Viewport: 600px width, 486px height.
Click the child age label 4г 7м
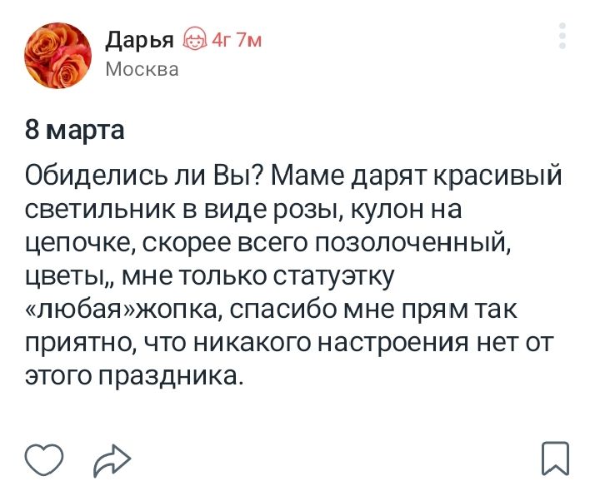(x=237, y=39)
